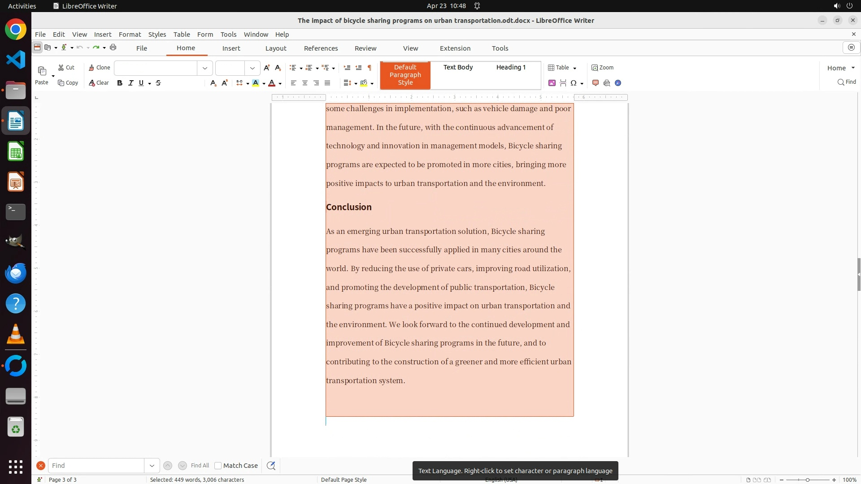The width and height of the screenshot is (861, 484).
Task: Toggle bold formatting
Action: (120, 83)
